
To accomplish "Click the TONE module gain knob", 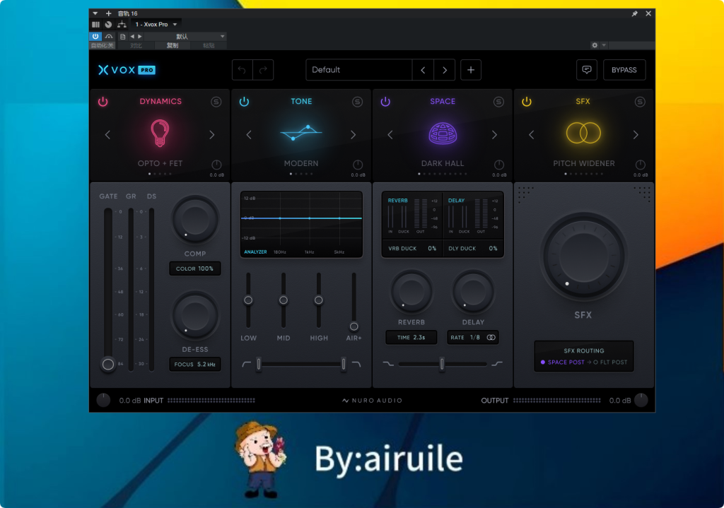I will [358, 165].
